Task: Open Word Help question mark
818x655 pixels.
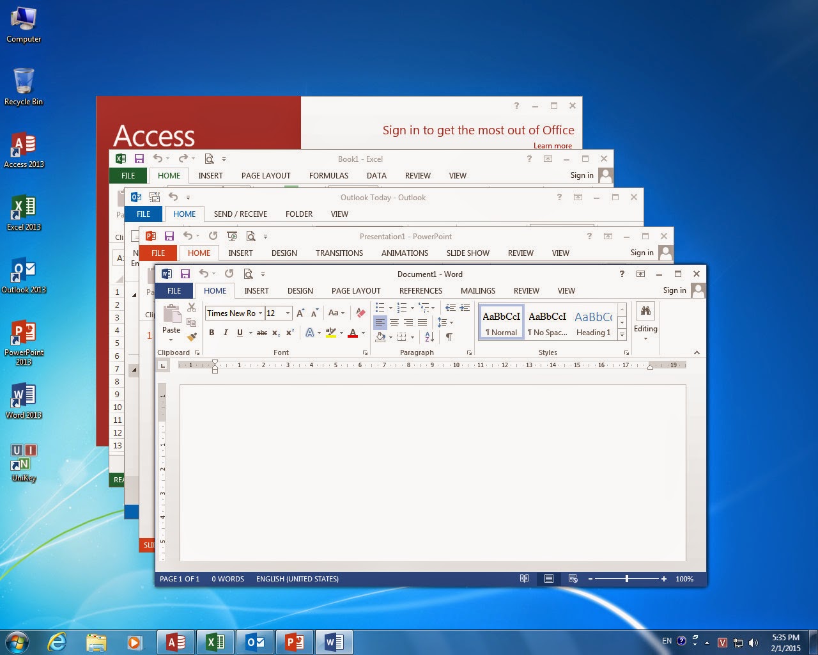Action: point(622,274)
